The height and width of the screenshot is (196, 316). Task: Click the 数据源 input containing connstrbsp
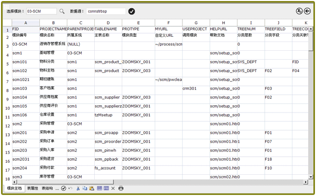106,11
